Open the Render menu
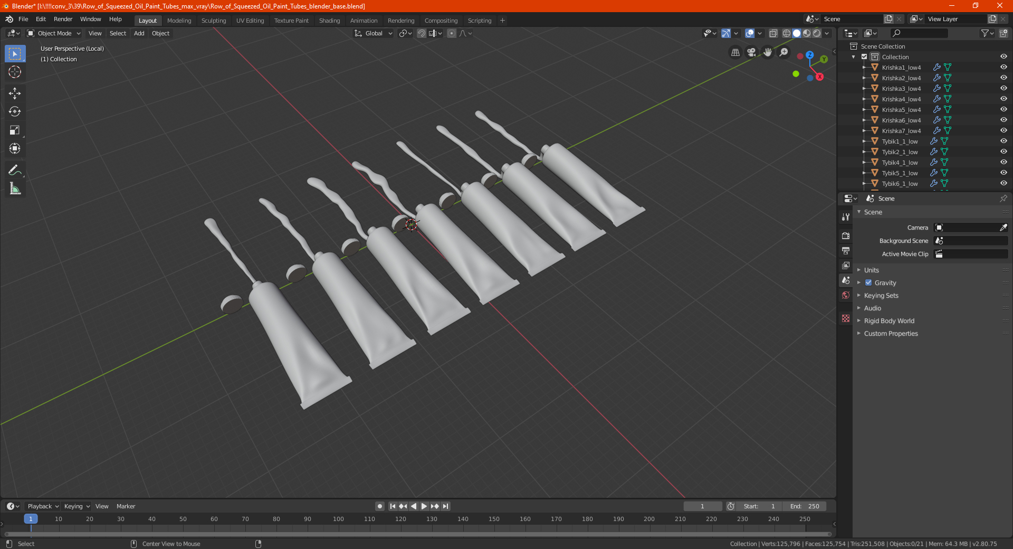This screenshot has height=549, width=1013. click(63, 19)
